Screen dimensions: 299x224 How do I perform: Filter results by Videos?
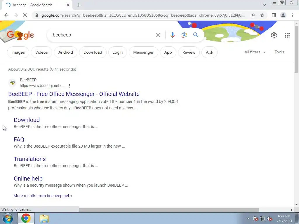point(41,52)
